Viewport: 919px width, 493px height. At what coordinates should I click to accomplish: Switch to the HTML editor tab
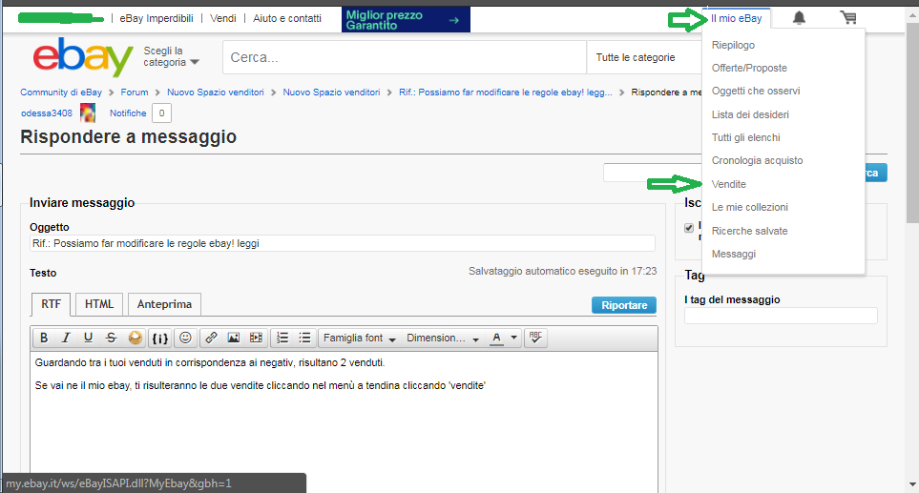pos(99,304)
